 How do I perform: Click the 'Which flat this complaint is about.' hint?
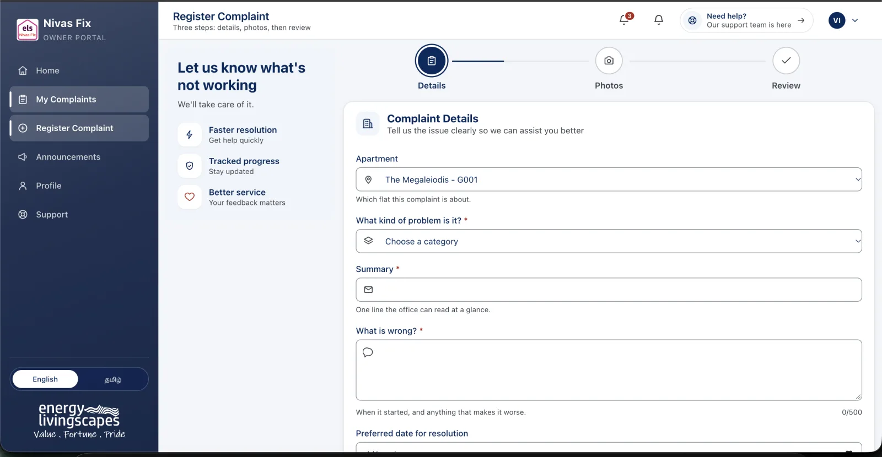413,199
